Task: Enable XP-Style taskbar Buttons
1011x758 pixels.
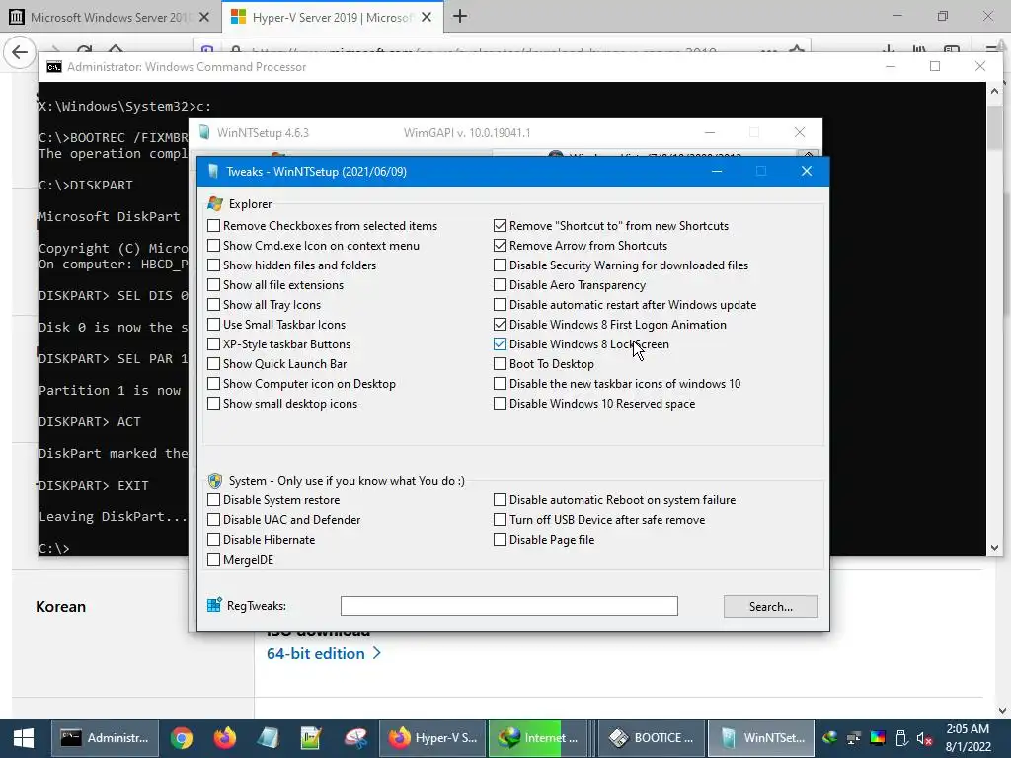Action: [x=213, y=344]
